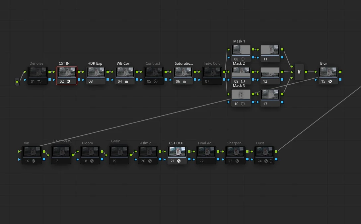Click the "Mask 3" node label
The width and height of the screenshot is (361, 224).
239,86
